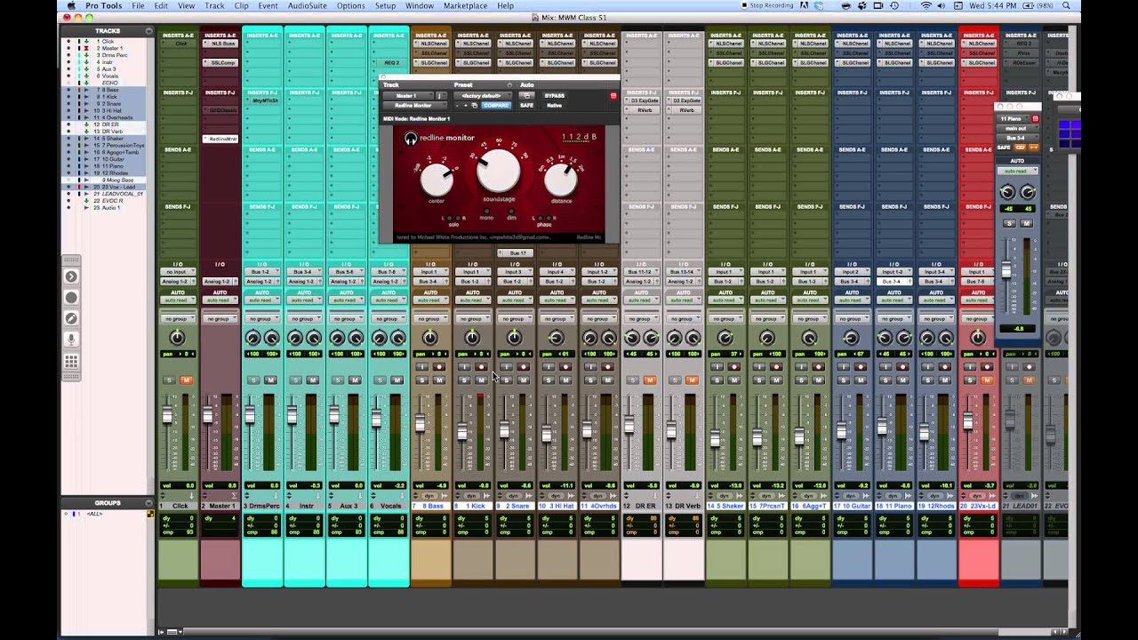This screenshot has width=1138, height=640.
Task: Solo the Vocals track
Action: click(380, 380)
